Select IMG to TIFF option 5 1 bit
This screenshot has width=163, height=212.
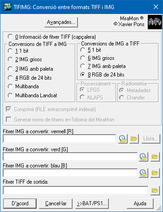[90, 50]
